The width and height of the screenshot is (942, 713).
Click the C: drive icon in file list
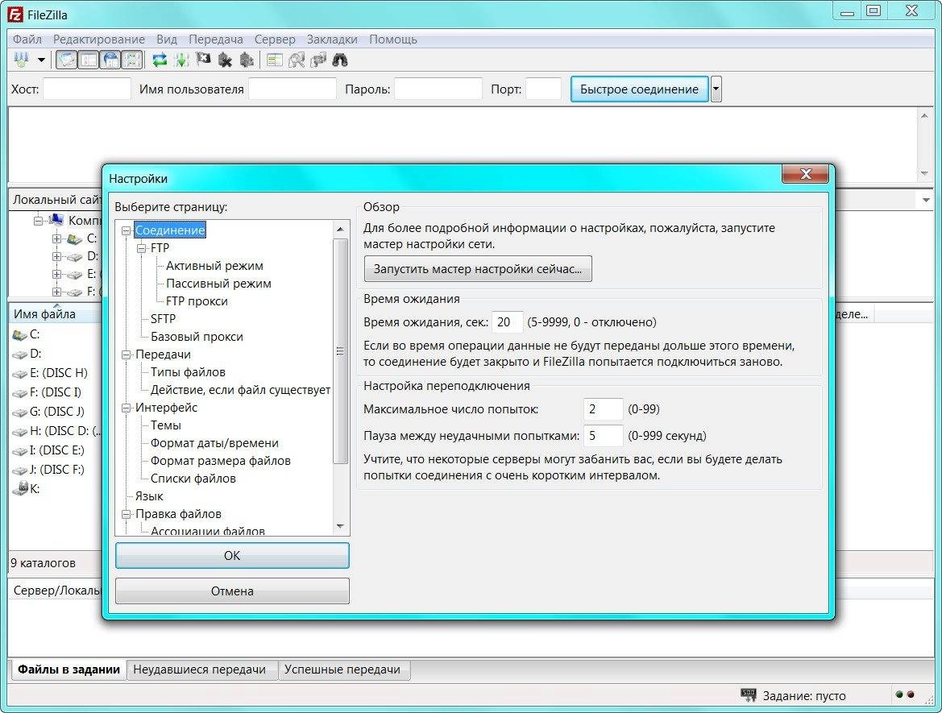tap(19, 334)
